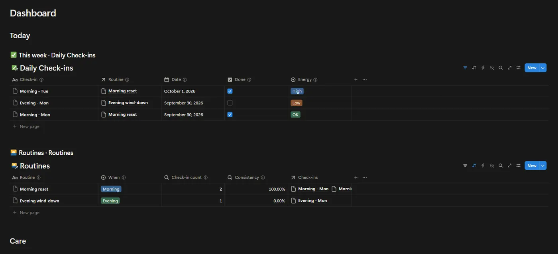Open view settings sliders for Daily Check-ins
This screenshot has width=558, height=254.
point(518,68)
